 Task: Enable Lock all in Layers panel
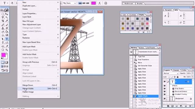(x=178, y=77)
